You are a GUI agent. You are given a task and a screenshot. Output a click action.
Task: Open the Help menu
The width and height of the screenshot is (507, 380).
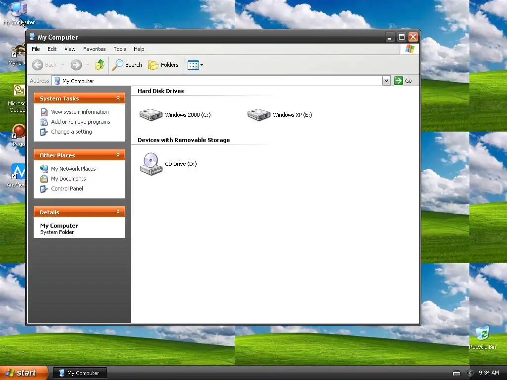pyautogui.click(x=139, y=49)
